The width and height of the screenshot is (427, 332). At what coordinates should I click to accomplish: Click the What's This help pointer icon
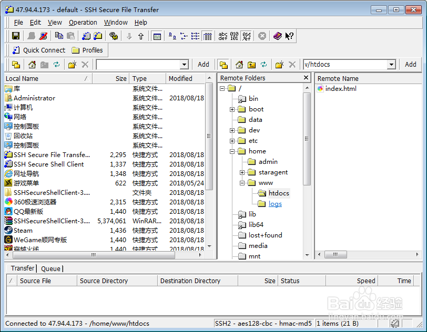click(x=289, y=36)
